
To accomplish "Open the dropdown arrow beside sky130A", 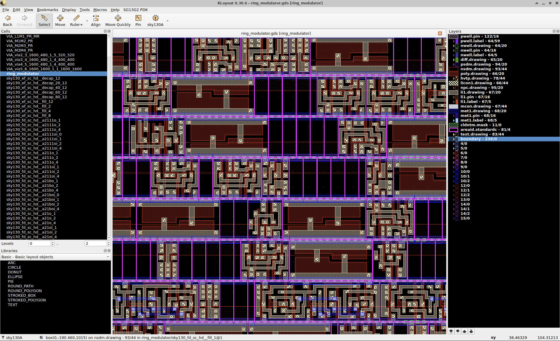I will tap(167, 21).
